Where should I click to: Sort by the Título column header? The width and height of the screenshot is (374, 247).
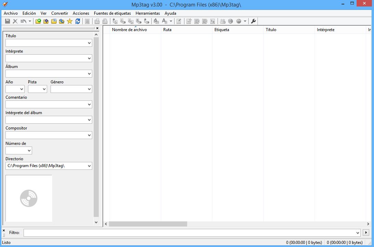point(289,30)
